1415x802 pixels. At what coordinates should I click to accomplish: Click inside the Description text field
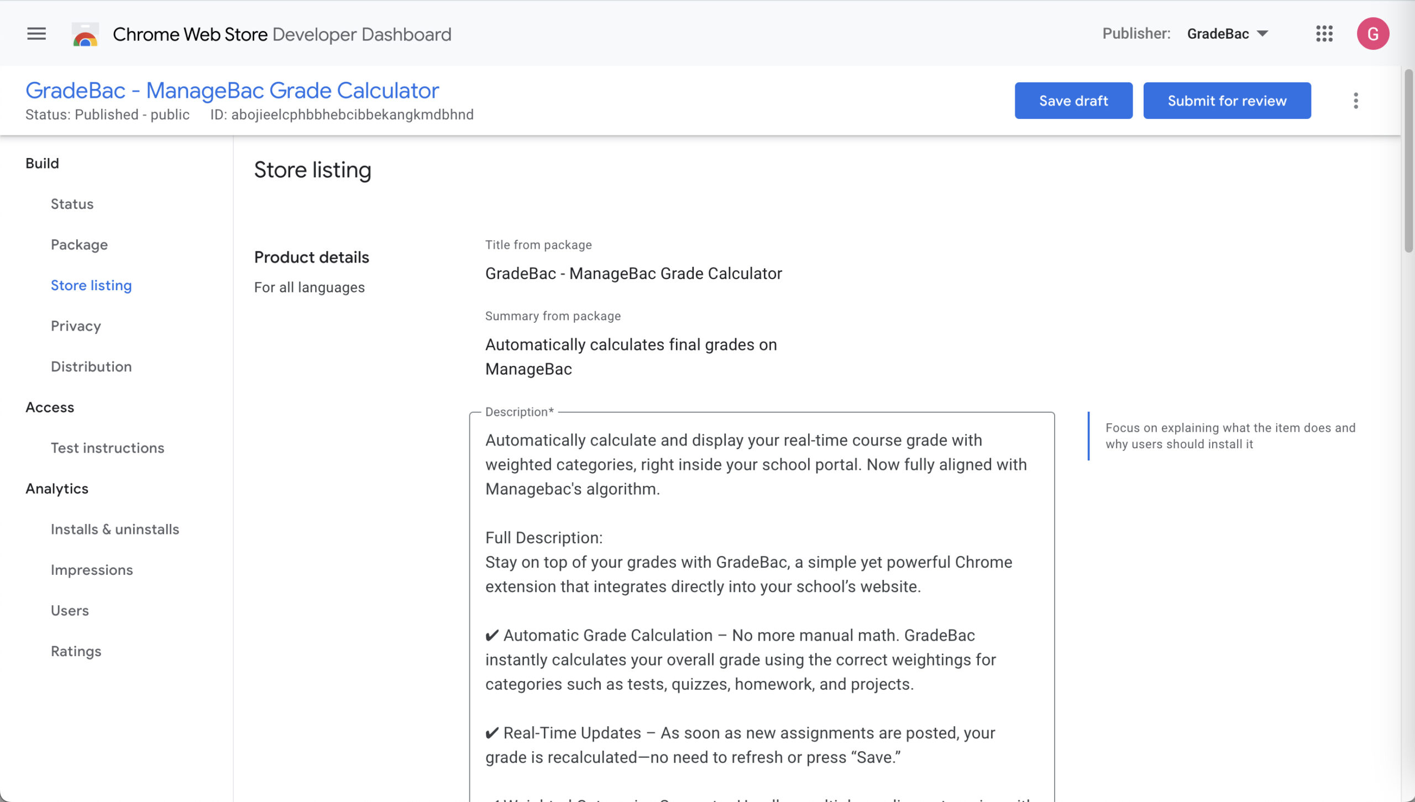(x=761, y=608)
